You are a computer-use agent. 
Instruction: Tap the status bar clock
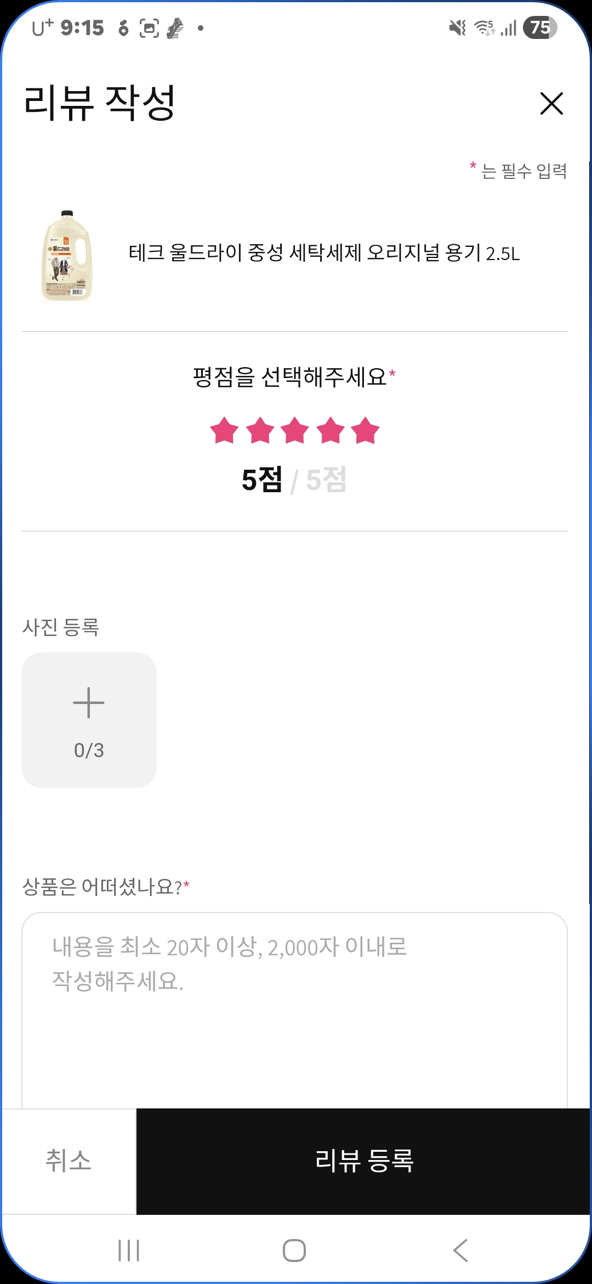(x=82, y=27)
